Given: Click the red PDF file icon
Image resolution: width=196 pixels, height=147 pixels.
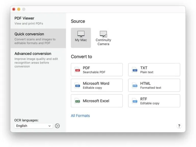Looking at the screenshot, I should [x=77, y=70].
